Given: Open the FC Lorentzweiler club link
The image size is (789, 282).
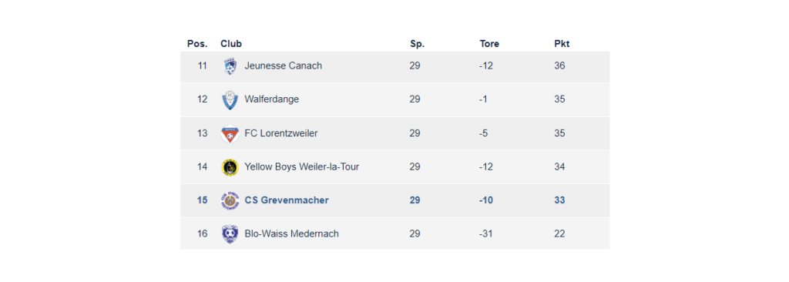Looking at the screenshot, I should click(x=281, y=133).
